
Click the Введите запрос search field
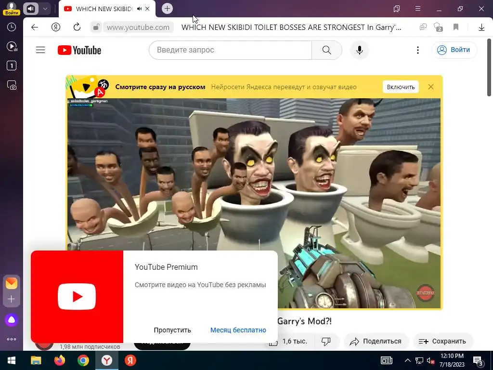(x=230, y=50)
